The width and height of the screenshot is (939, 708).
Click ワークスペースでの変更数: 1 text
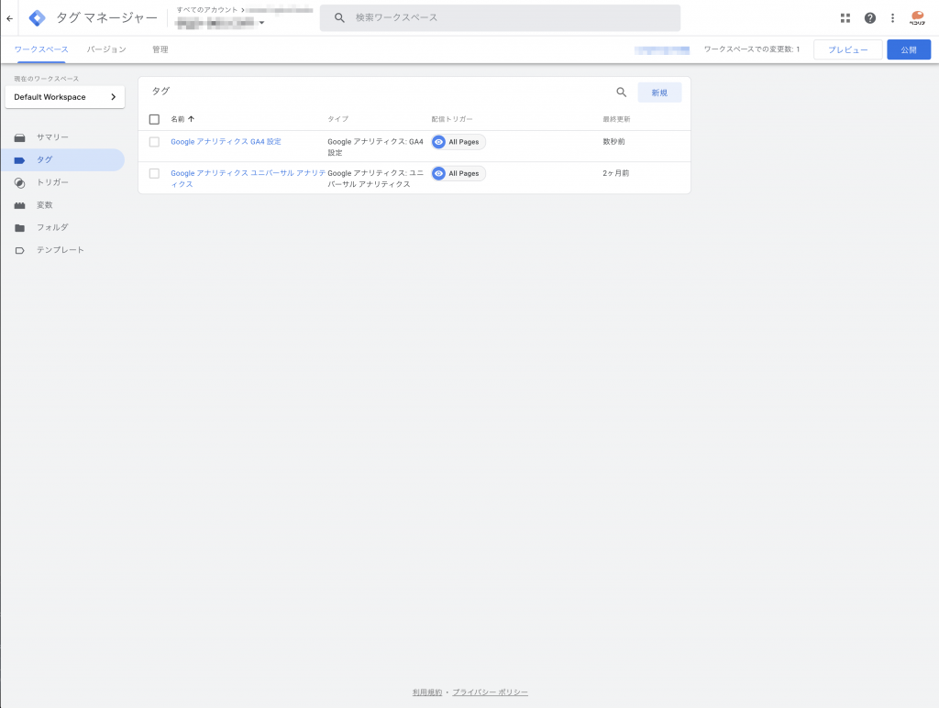[752, 49]
